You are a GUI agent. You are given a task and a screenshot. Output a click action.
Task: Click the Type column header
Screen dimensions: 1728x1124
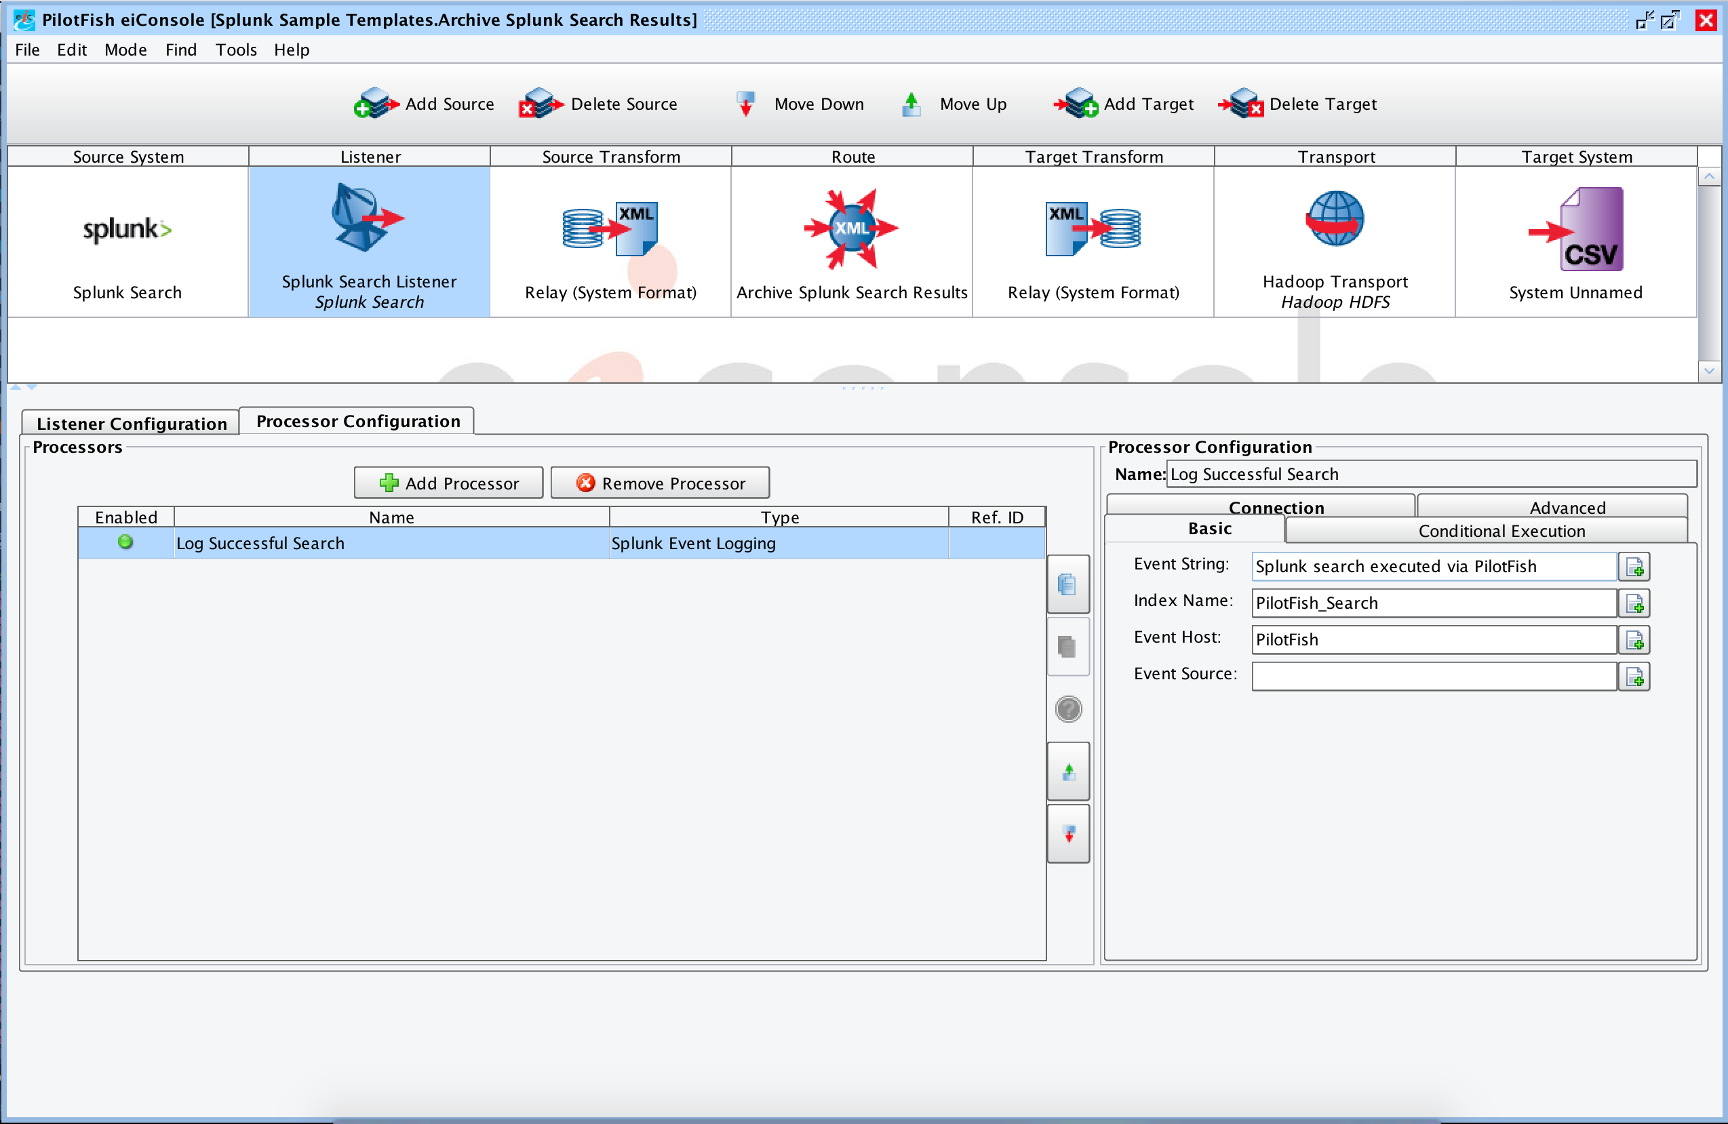(x=780, y=517)
